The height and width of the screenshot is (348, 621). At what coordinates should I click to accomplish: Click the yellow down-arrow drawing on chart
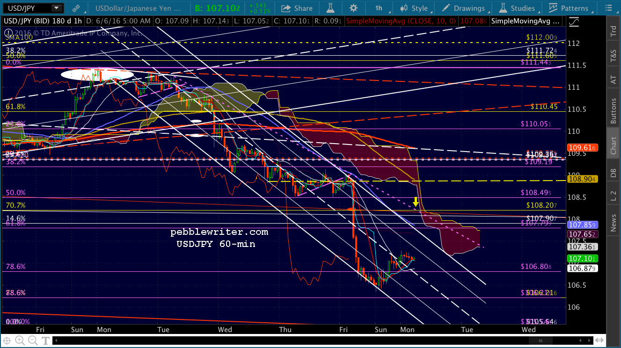(416, 202)
